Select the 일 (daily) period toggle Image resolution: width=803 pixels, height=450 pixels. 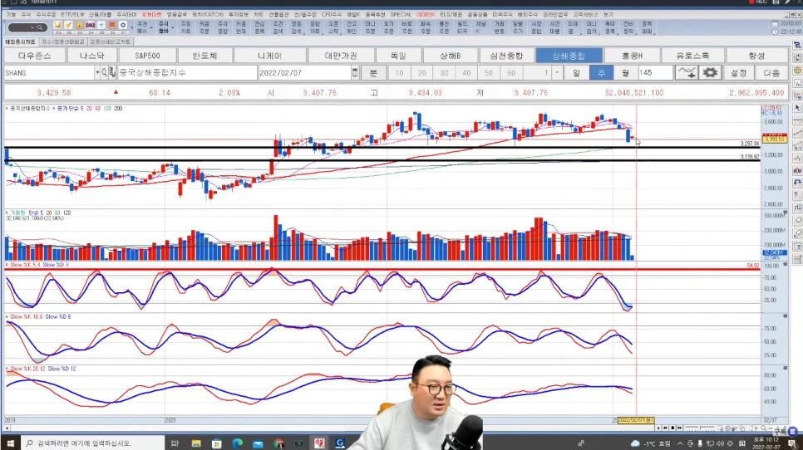(x=576, y=73)
